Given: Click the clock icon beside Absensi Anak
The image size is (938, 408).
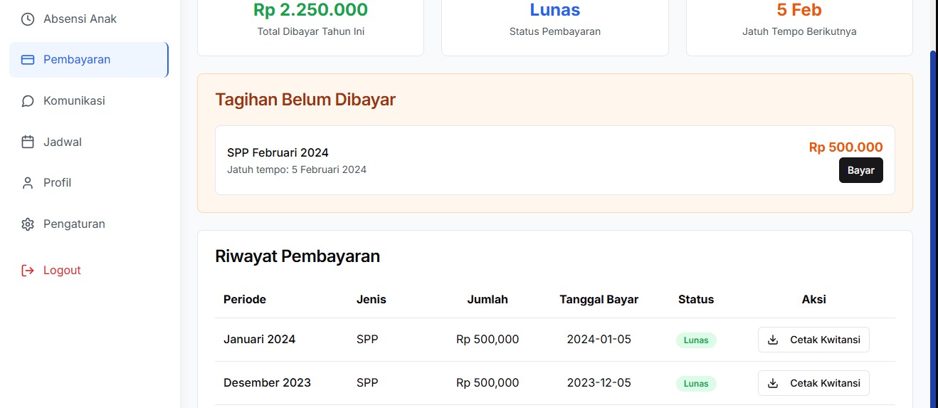Looking at the screenshot, I should tap(28, 19).
